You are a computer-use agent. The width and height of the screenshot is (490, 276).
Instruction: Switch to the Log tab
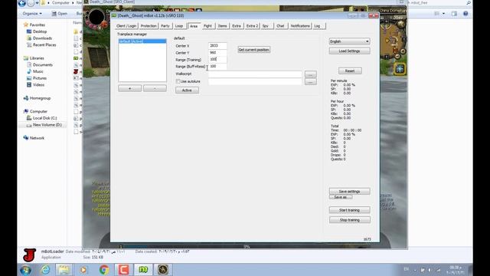coord(317,26)
